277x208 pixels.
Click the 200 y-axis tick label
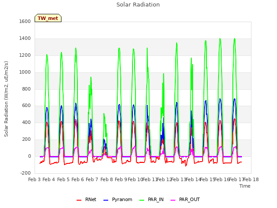pos(26,140)
